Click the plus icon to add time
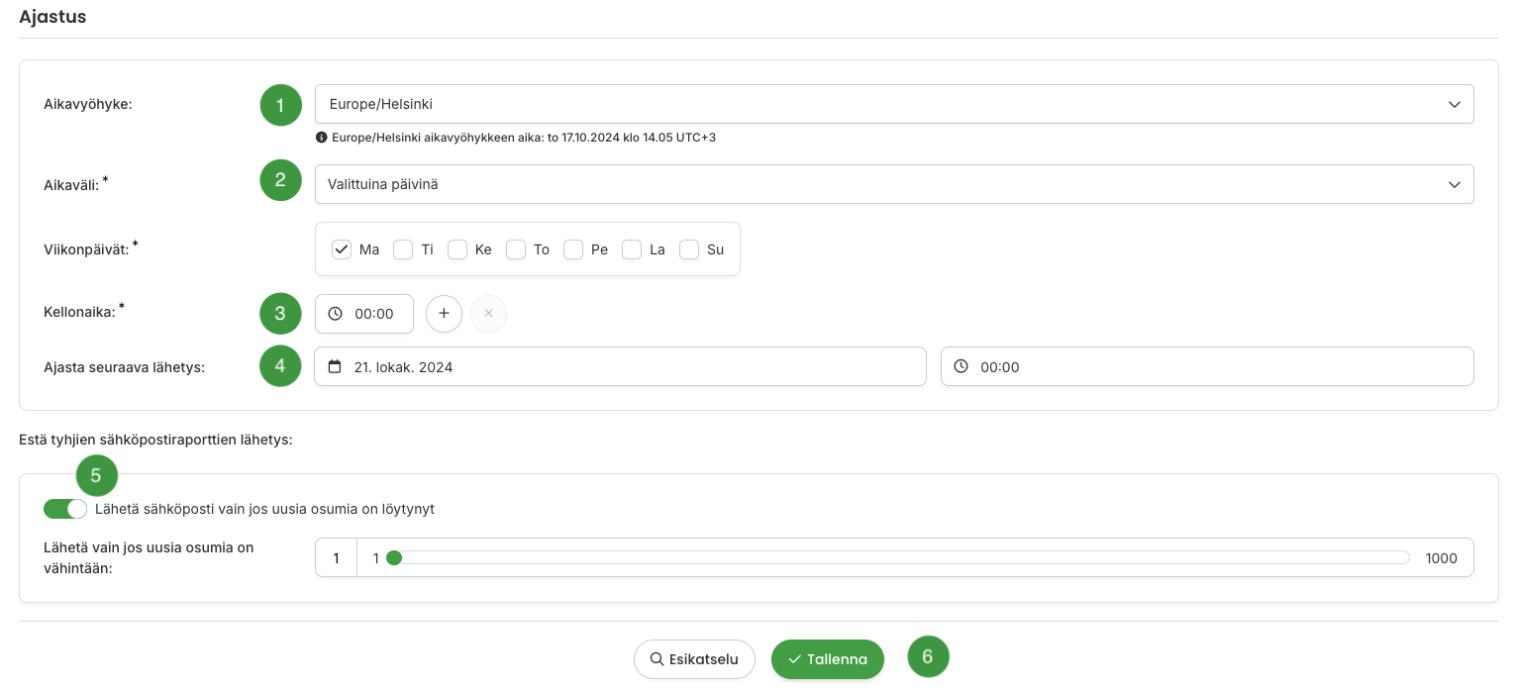Viewport: 1515px width, 691px height. click(x=444, y=314)
